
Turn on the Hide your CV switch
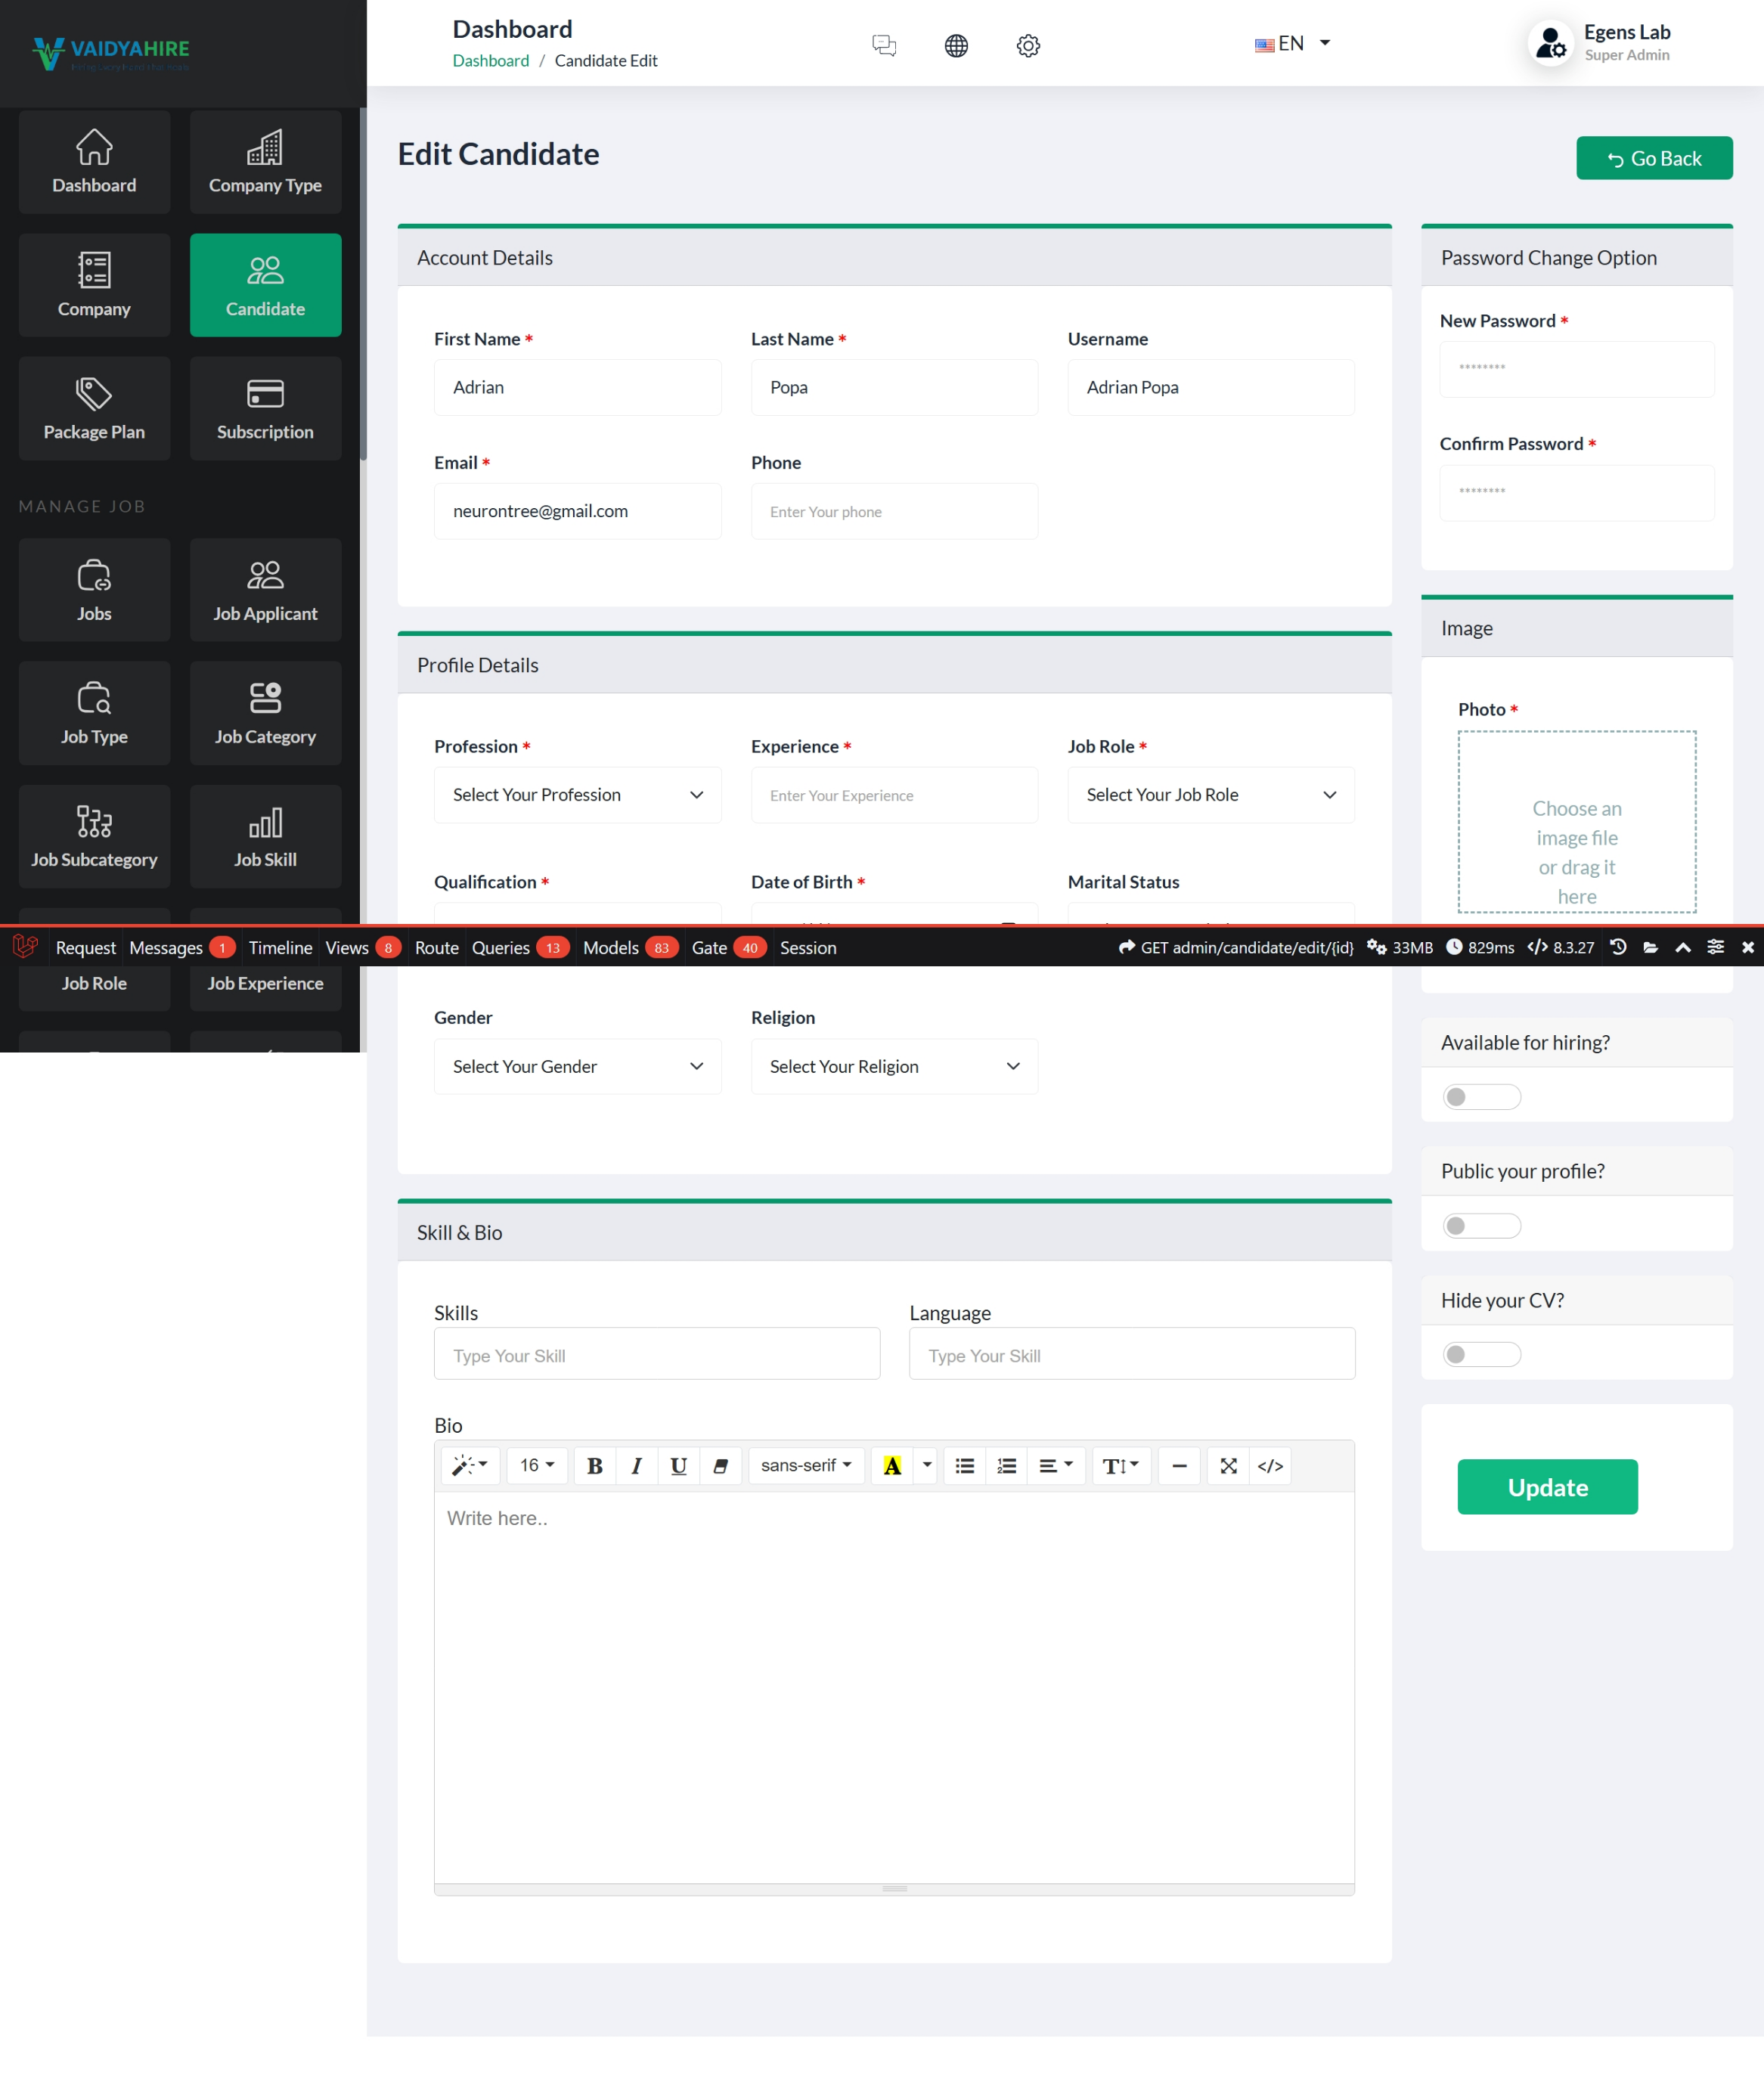click(x=1481, y=1354)
